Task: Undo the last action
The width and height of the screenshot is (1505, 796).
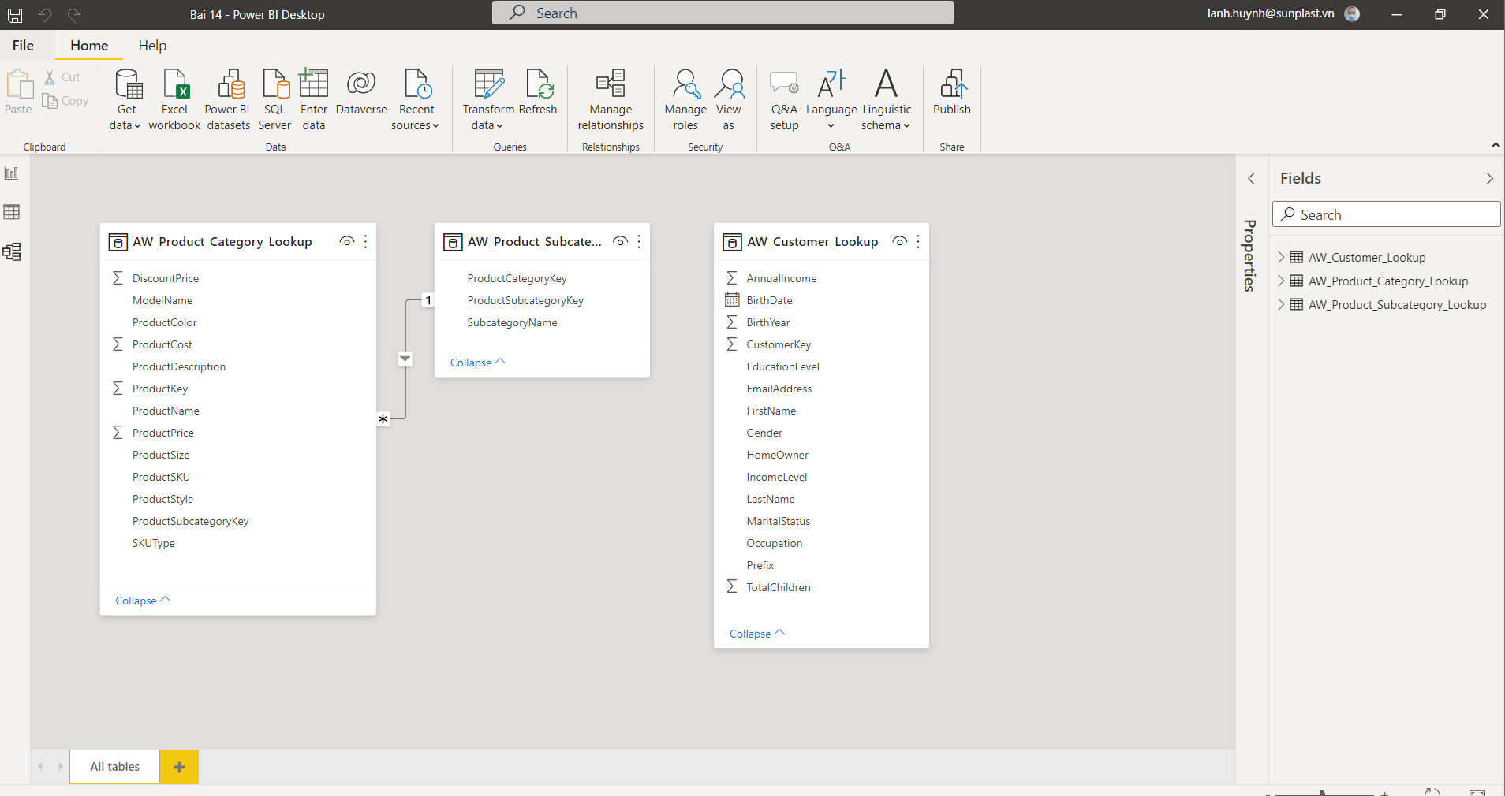Action: tap(44, 14)
